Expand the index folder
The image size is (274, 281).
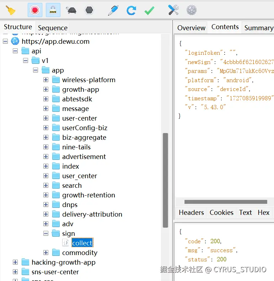[x=46, y=166]
